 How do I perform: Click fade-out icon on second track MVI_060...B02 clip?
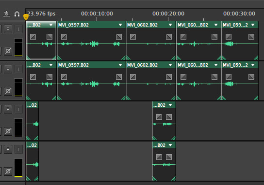(214, 77)
